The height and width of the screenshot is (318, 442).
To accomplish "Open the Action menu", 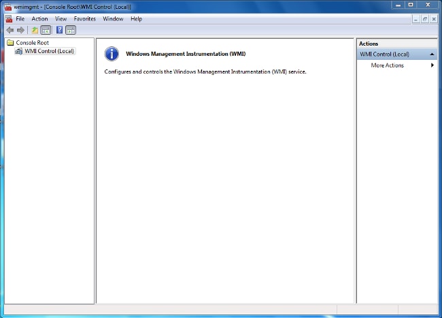I will click(x=39, y=19).
